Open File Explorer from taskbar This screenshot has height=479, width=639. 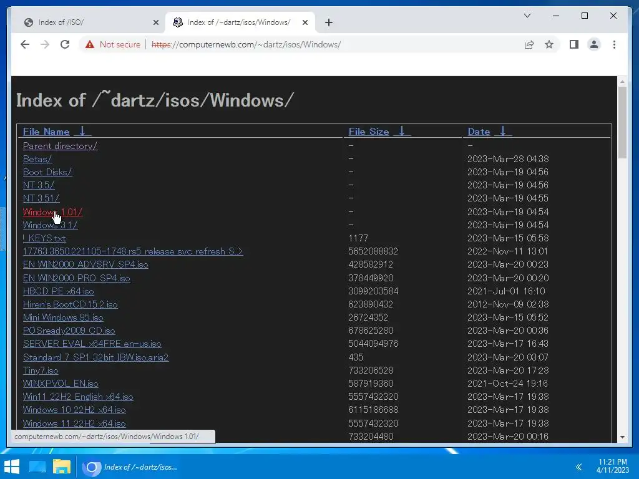pos(62,467)
